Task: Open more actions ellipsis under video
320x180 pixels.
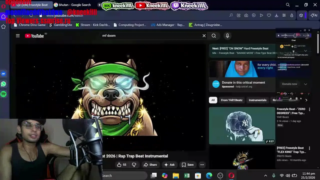Action: pos(202,165)
